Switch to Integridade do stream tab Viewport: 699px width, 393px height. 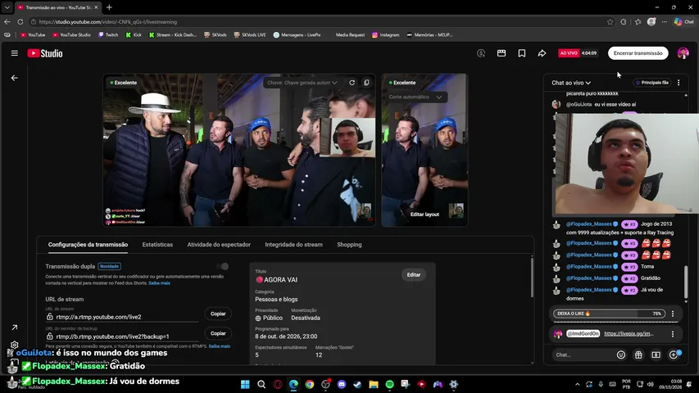tap(293, 245)
